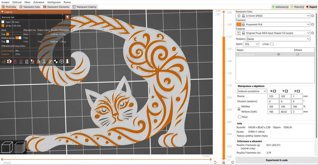Viewport: 318px width, 165px height.
Task: Open the Editovat menu
Action: click(x=17, y=2)
